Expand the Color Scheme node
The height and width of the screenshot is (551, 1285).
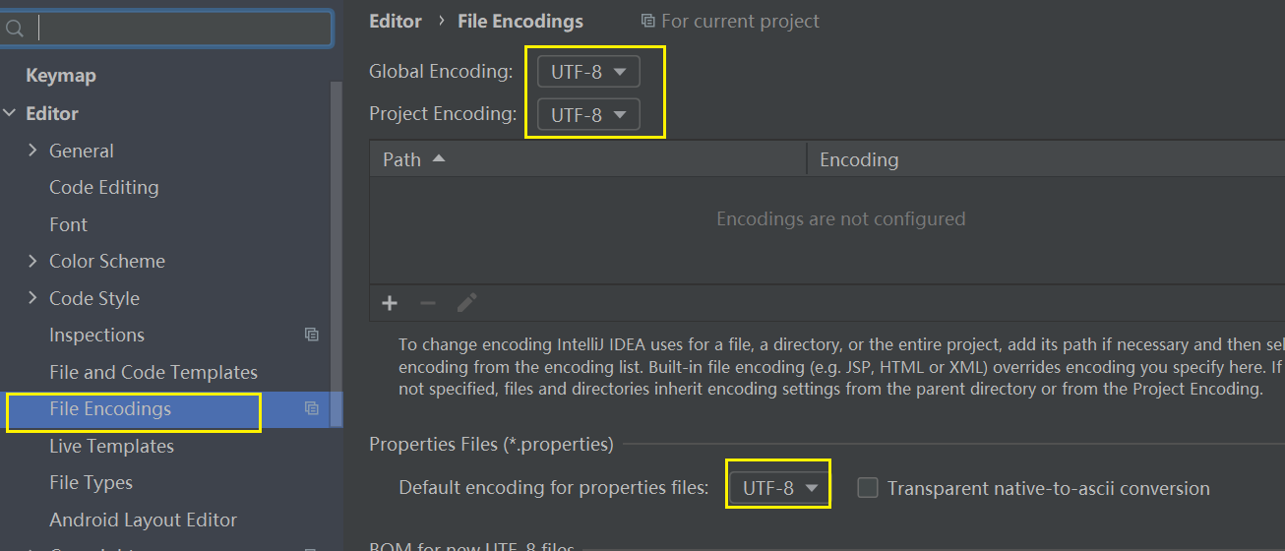click(32, 261)
